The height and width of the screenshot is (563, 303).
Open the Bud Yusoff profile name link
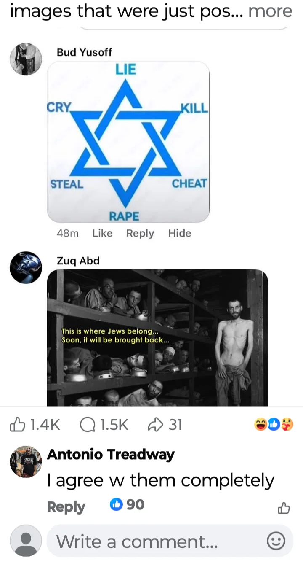coord(84,52)
